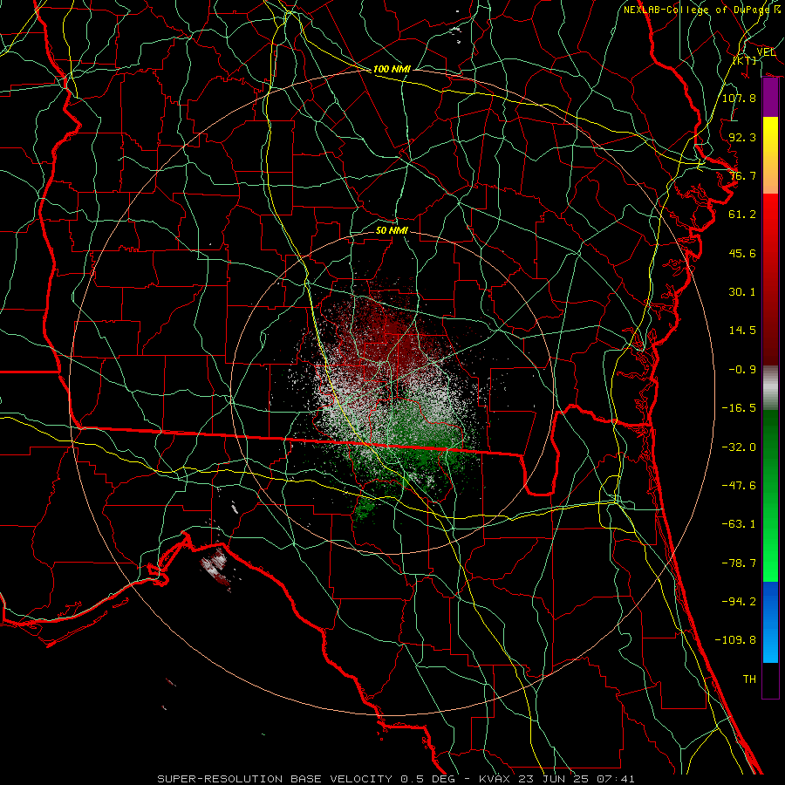Screen dimensions: 785x785
Task: Click the 14.5 velocity scale value
Action: (x=742, y=331)
